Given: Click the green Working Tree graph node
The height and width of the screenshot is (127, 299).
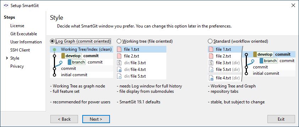Looking at the screenshot, I should coord(54,49).
